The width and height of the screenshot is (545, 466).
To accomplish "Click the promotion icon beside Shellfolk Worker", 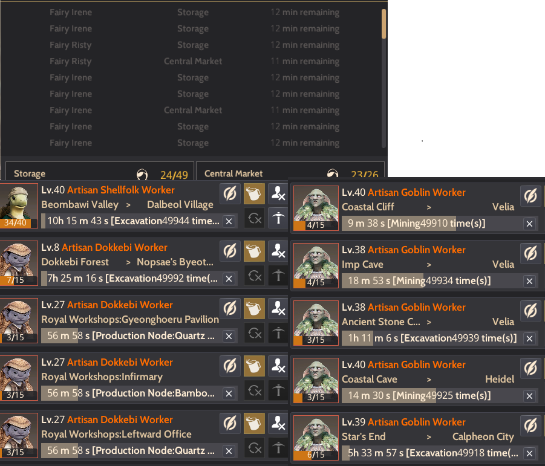I will click(x=278, y=218).
